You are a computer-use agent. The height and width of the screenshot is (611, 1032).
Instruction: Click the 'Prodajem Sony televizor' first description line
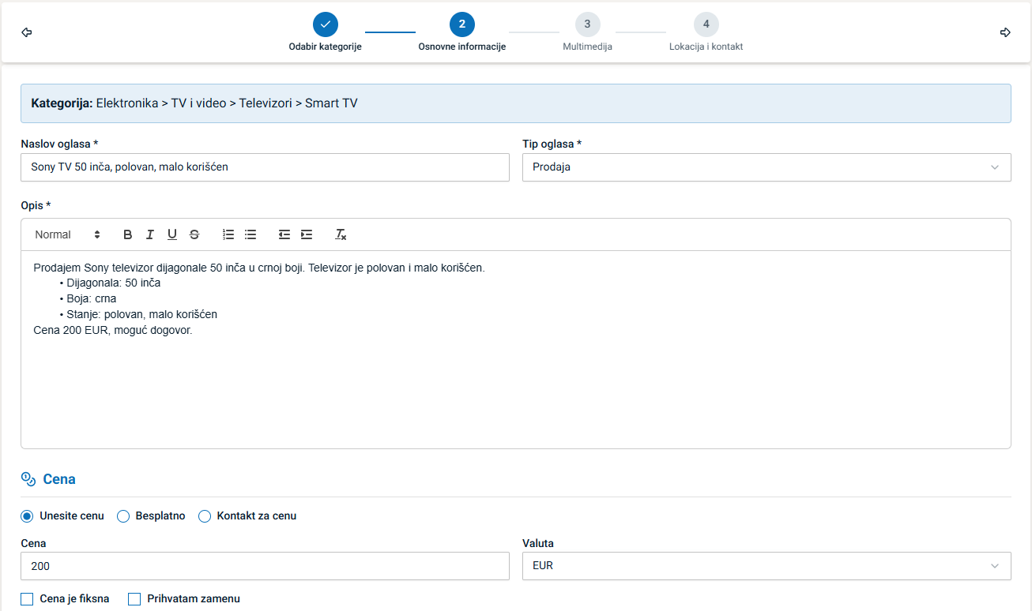point(259,268)
